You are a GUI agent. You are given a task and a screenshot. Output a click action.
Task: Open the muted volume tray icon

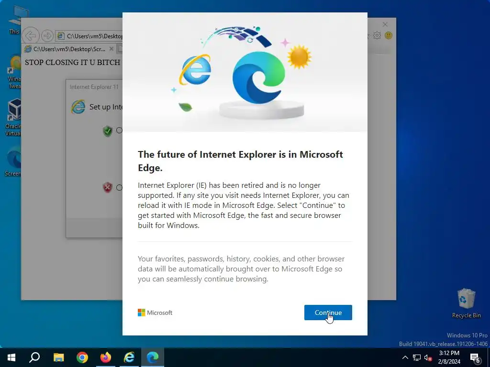pyautogui.click(x=428, y=357)
